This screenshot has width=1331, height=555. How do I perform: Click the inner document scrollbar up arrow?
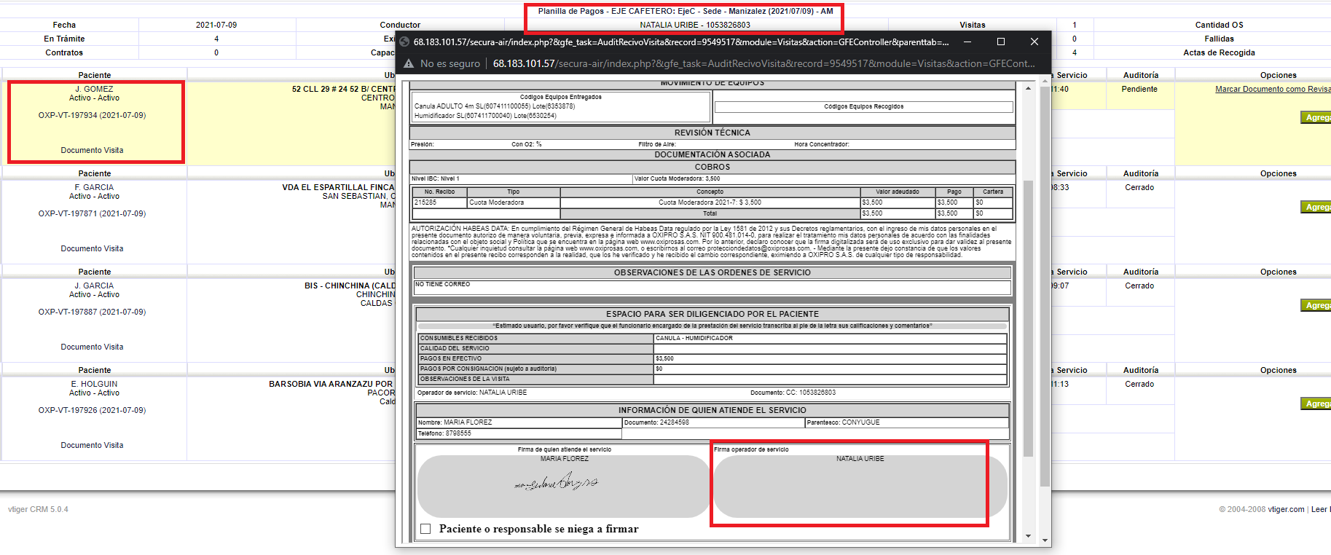(1028, 88)
